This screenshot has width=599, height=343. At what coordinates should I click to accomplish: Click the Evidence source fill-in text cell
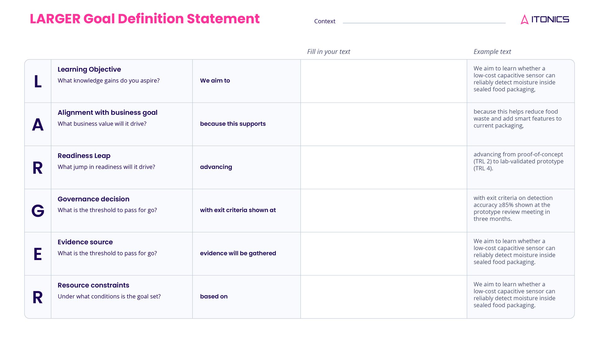(x=384, y=254)
